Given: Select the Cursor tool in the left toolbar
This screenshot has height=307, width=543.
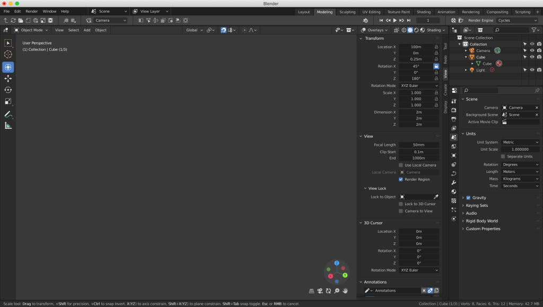Looking at the screenshot, I should (8, 55).
